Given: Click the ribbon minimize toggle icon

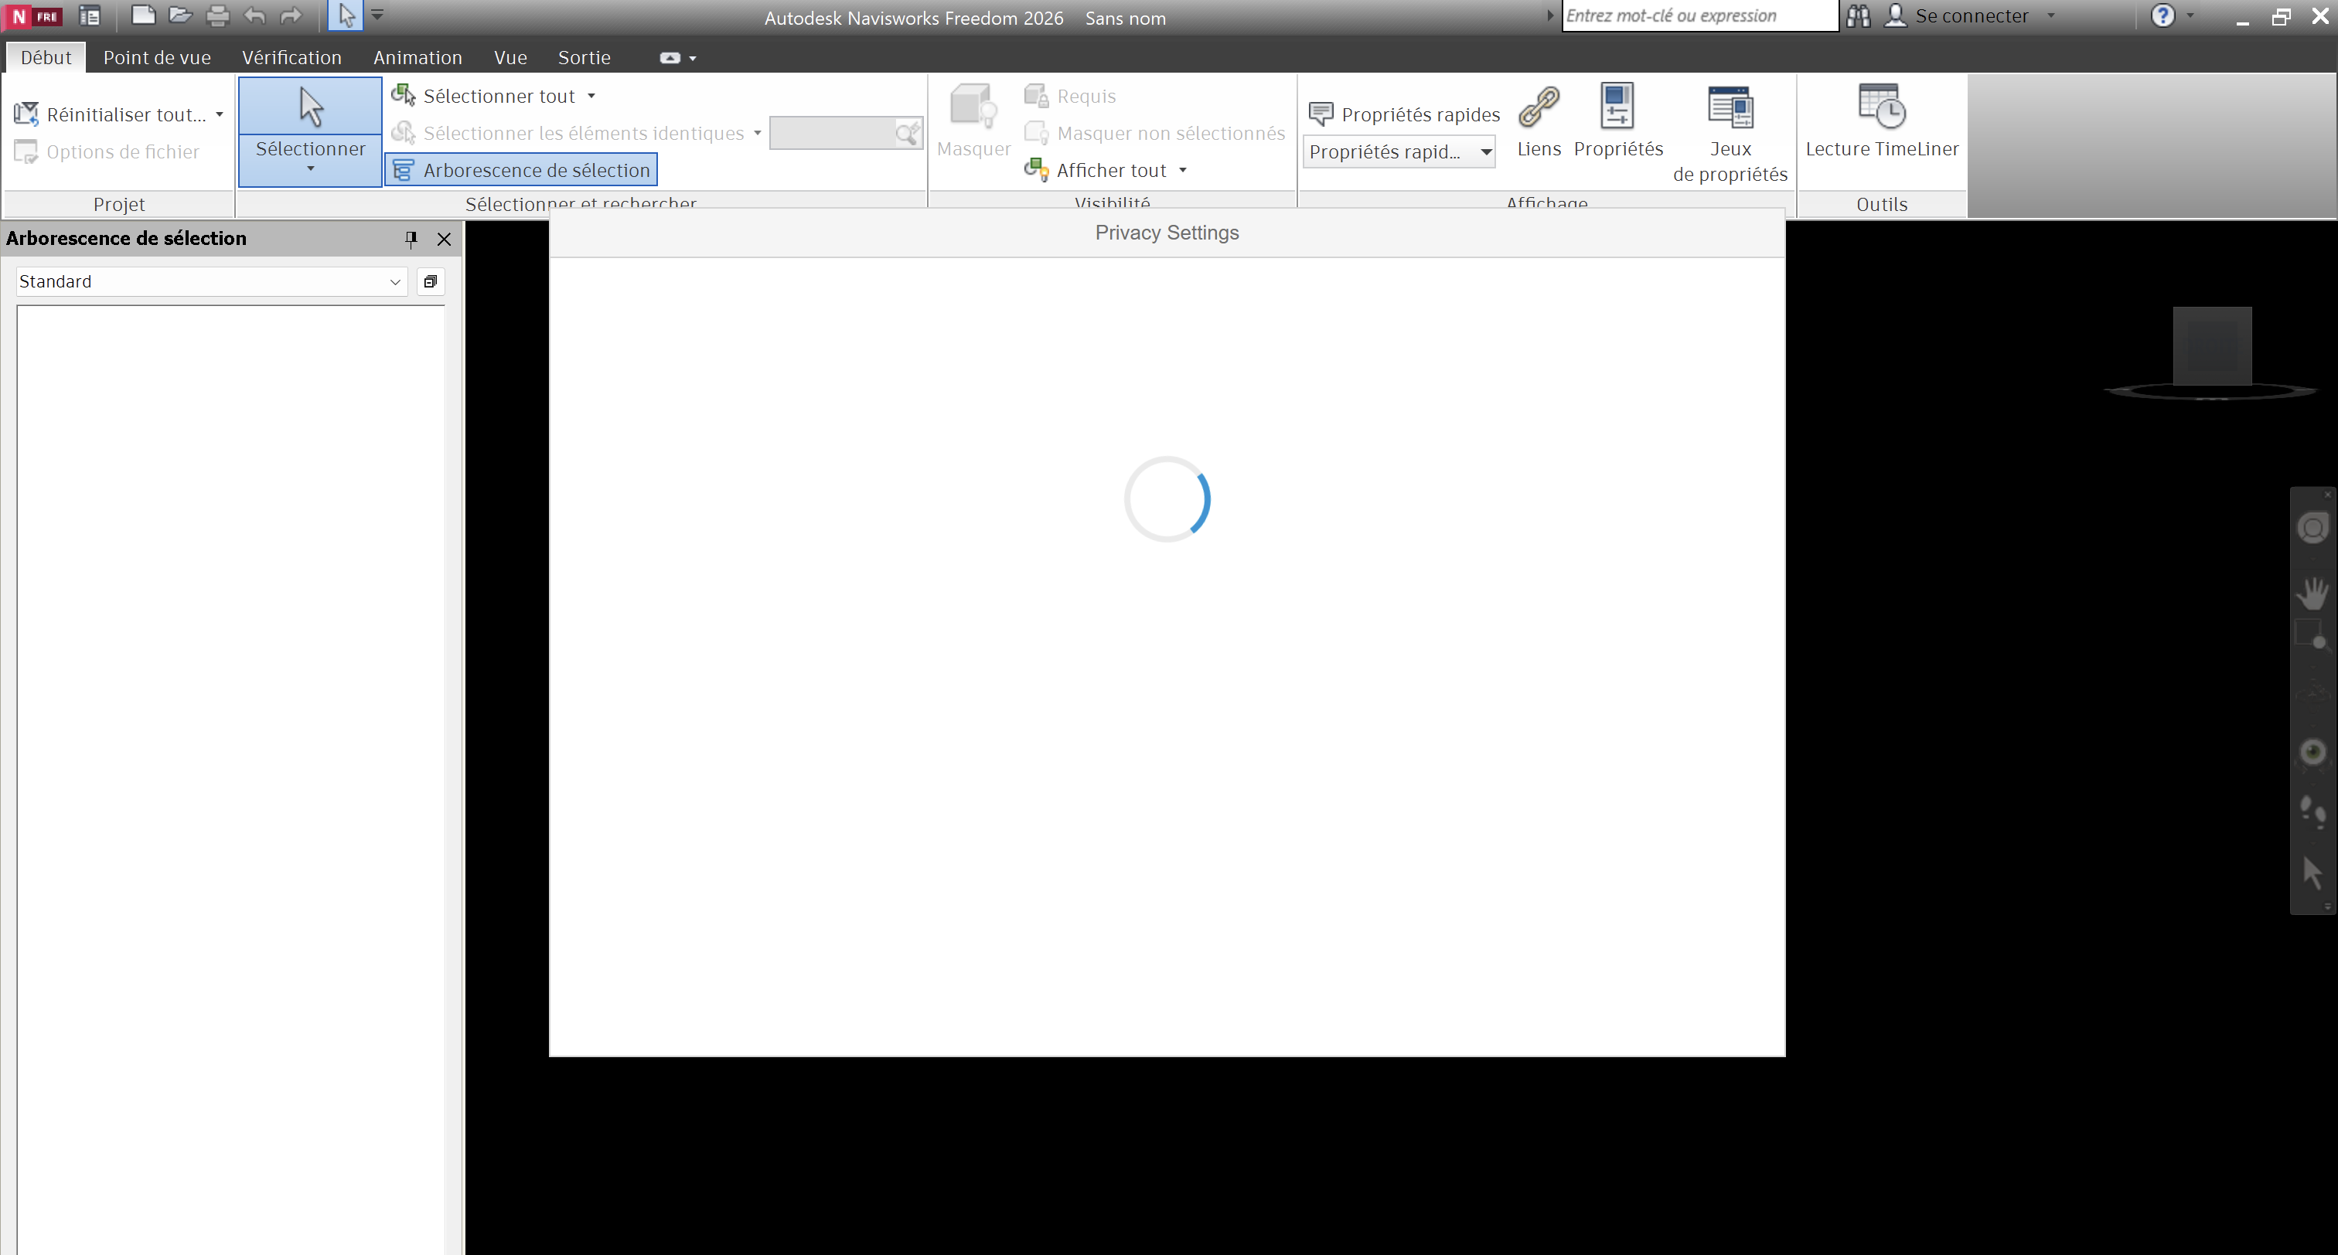Looking at the screenshot, I should tap(670, 58).
